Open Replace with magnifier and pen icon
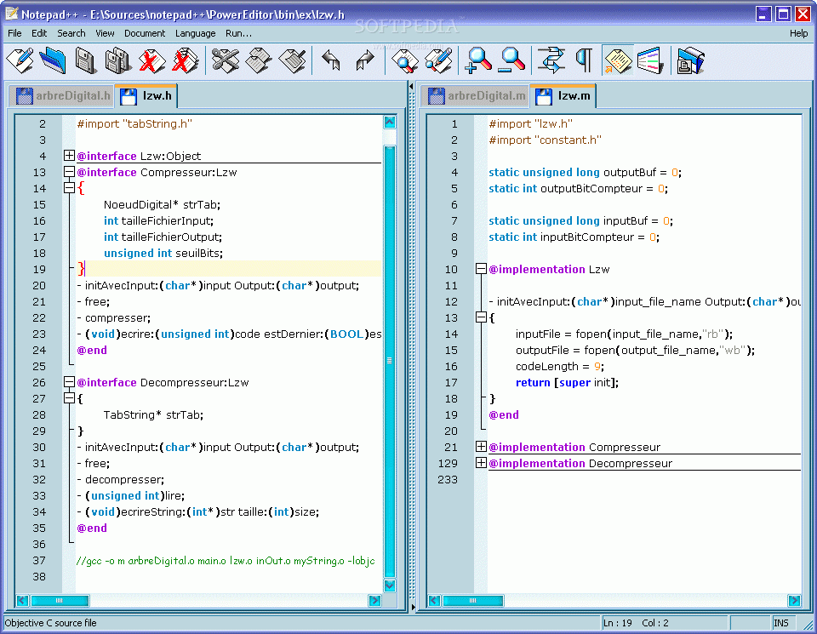This screenshot has height=634, width=817. [x=439, y=60]
